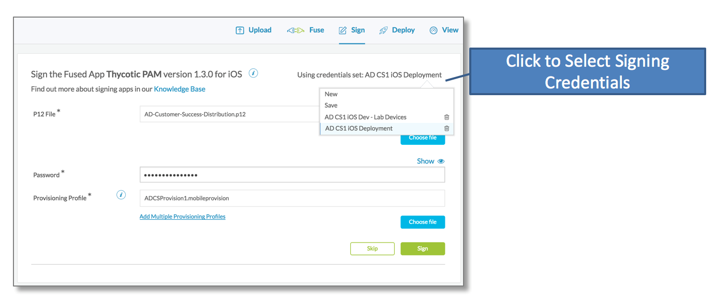
Task: Click the Deploy rocket icon
Action: point(383,31)
